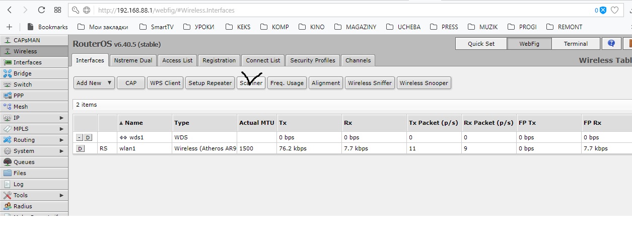Open Log in the sidebar menu
The image size is (632, 244).
[34, 184]
